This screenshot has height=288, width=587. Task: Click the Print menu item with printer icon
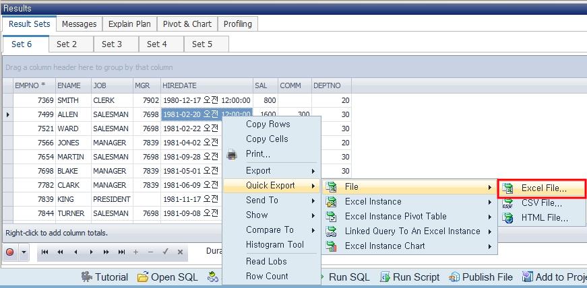(258, 154)
